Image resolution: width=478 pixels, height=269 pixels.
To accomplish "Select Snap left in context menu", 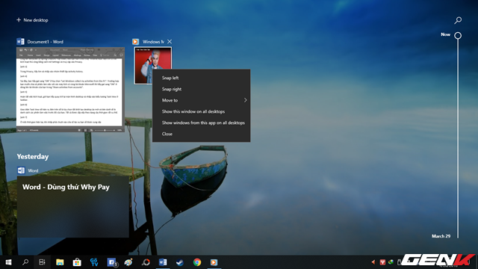I will [202, 78].
